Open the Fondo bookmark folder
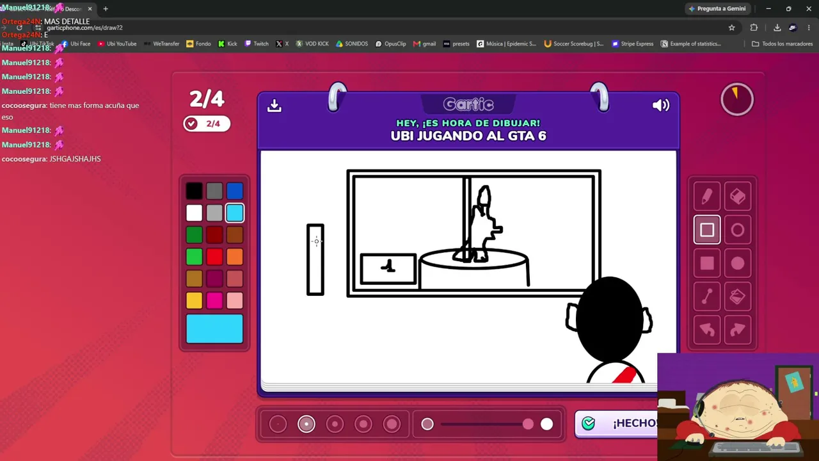 (198, 44)
